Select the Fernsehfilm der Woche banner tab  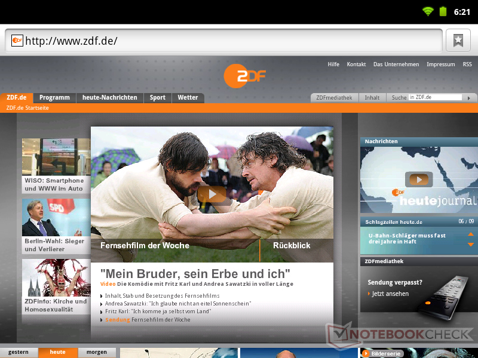[x=145, y=246]
